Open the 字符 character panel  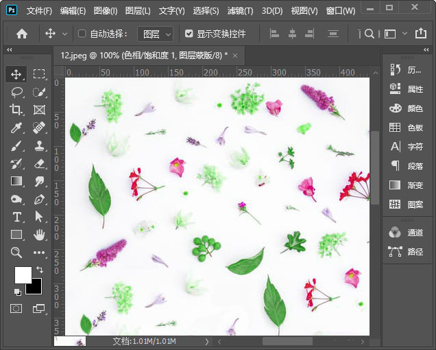click(407, 146)
